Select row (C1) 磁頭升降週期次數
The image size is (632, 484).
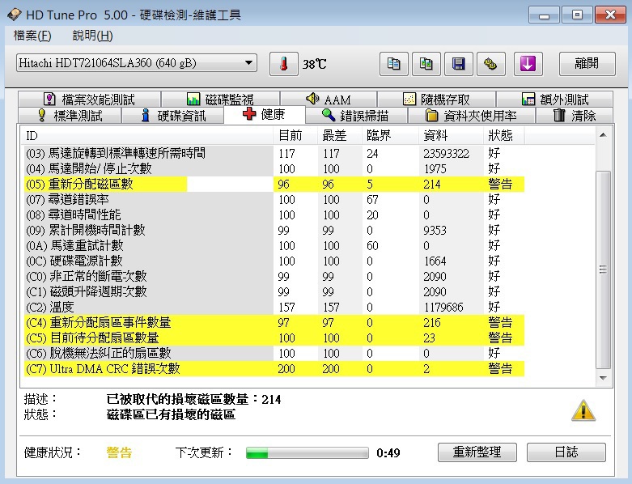[274, 291]
